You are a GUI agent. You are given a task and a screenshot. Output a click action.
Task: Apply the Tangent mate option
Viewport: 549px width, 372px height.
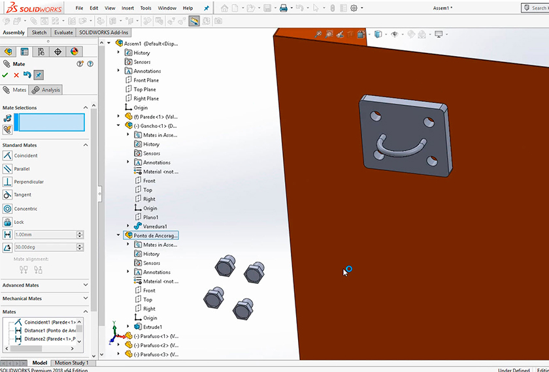pyautogui.click(x=8, y=194)
